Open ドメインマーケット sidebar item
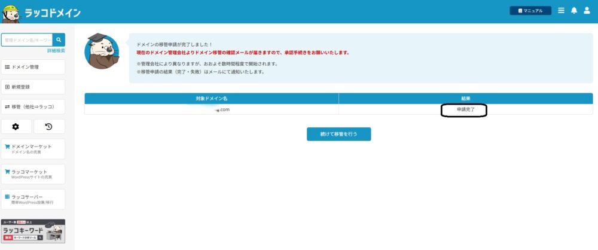 click(33, 149)
